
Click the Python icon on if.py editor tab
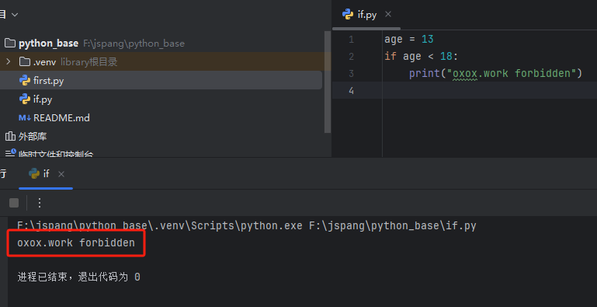coord(348,15)
